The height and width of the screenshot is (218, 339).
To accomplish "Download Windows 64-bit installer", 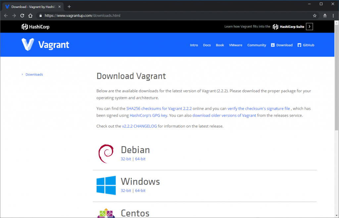I will pos(140,191).
